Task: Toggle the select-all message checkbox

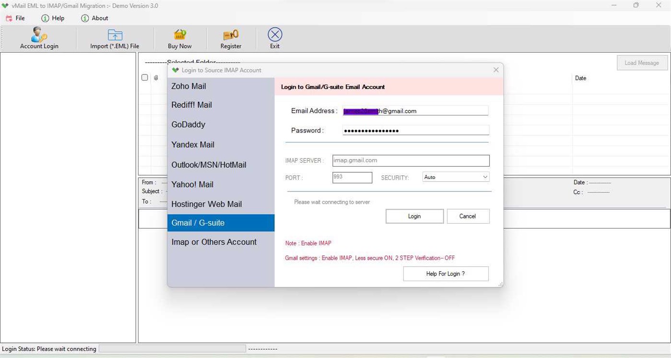Action: coord(145,77)
